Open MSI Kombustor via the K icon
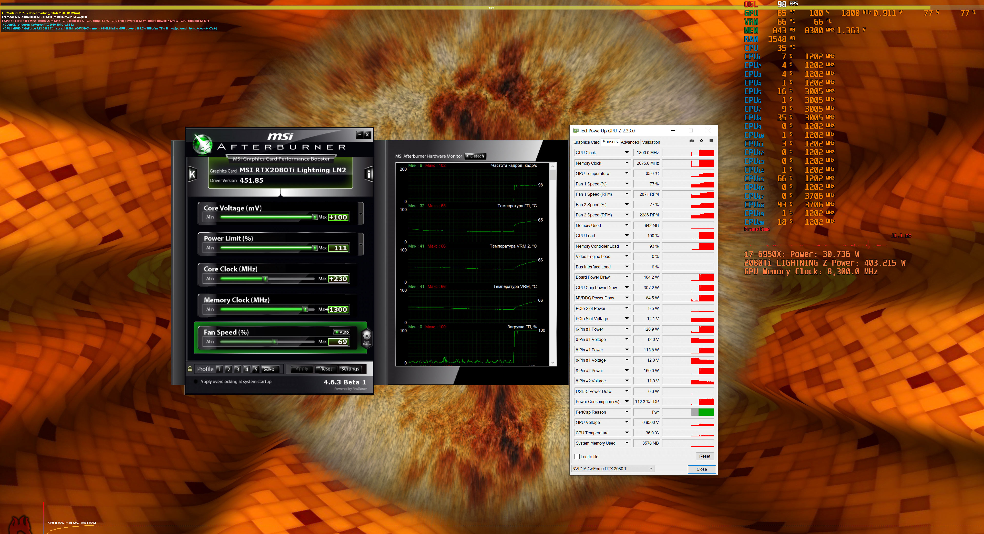 coord(192,174)
